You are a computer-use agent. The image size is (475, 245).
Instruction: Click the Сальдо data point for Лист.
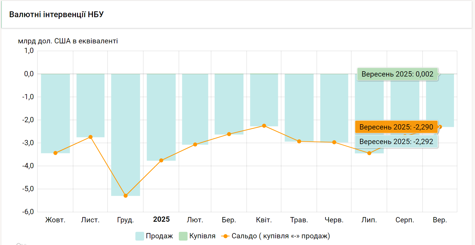click(x=91, y=137)
